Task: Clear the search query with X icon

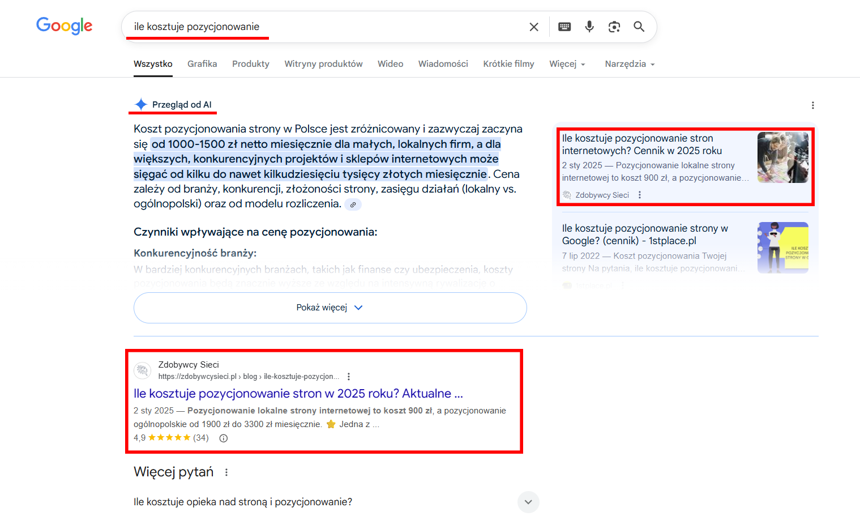Action: [533, 27]
